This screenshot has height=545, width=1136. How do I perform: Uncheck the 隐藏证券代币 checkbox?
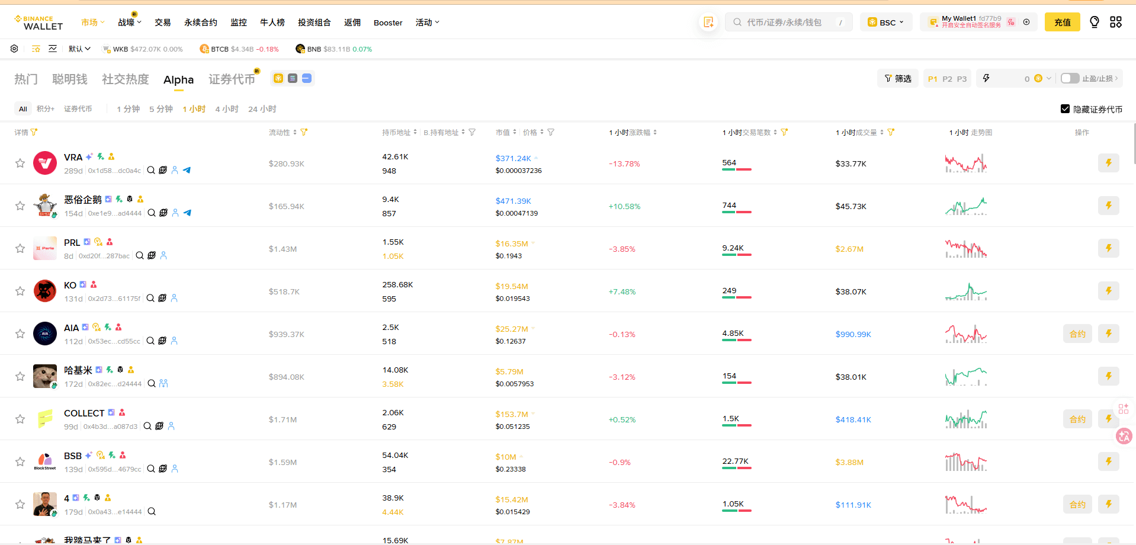[x=1065, y=109]
